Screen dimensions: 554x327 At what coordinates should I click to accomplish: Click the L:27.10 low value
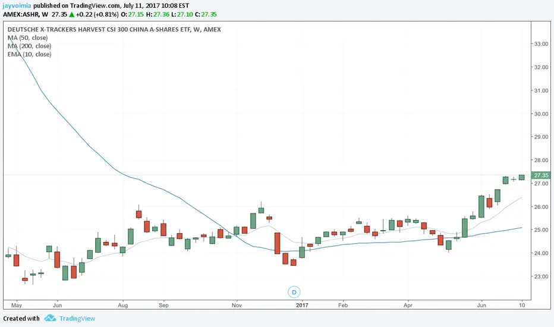(182, 14)
